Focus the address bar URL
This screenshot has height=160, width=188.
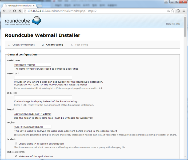pyautogui.click(x=62, y=11)
